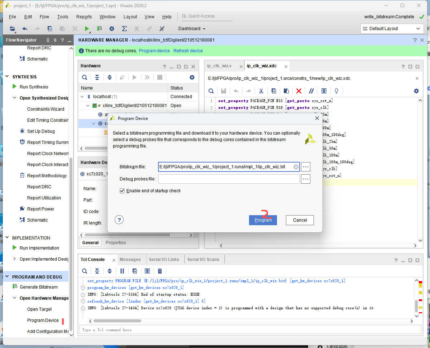Click the green Run flow toolbar icon

point(87,29)
